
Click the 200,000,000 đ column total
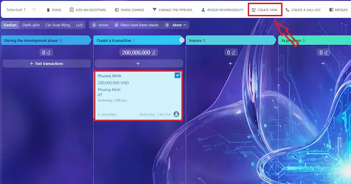point(138,53)
